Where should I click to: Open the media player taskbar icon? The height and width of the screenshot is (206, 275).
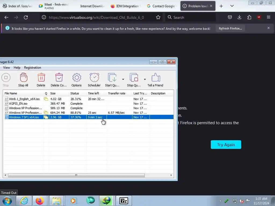(x=73, y=201)
